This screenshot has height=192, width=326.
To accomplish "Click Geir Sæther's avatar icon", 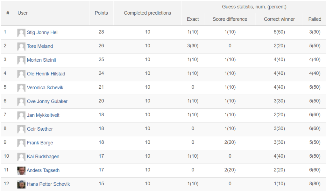I will click(x=21, y=129).
